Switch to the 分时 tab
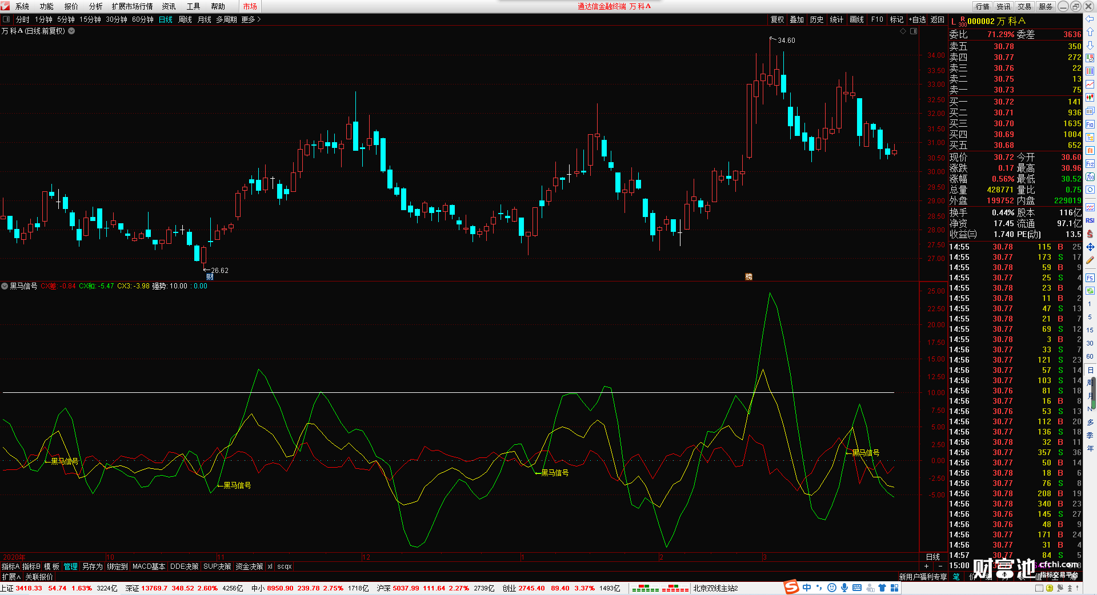Viewport: 1097px width, 595px height. click(x=23, y=19)
